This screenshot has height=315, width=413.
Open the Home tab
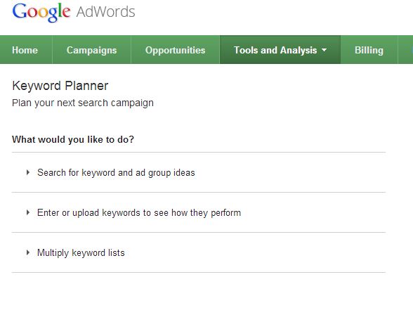(25, 50)
